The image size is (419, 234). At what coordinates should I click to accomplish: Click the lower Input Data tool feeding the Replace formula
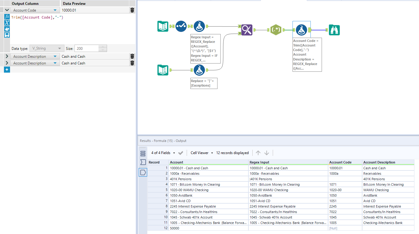[163, 70]
